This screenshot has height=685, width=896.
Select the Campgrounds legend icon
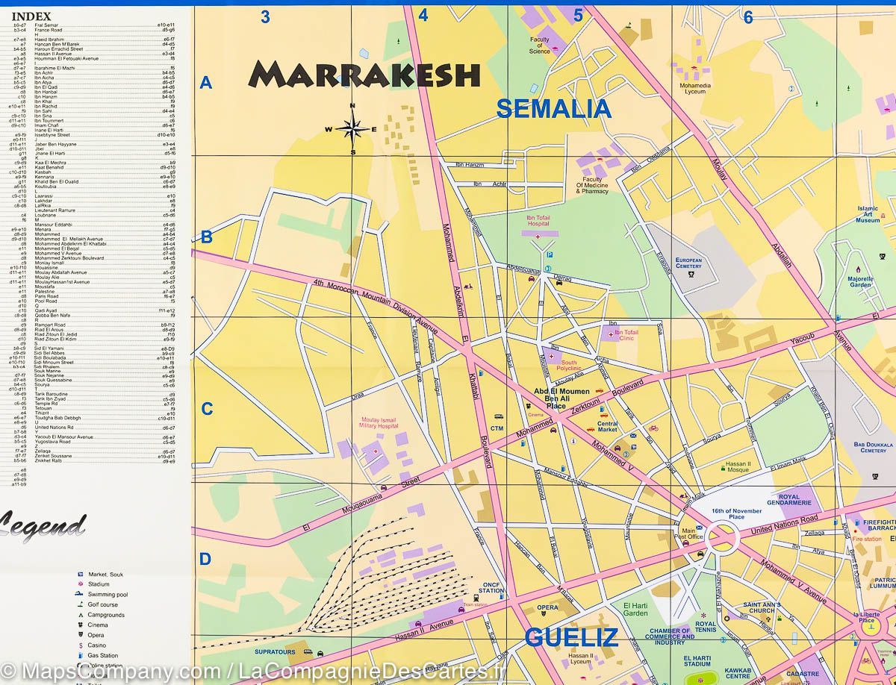point(80,615)
